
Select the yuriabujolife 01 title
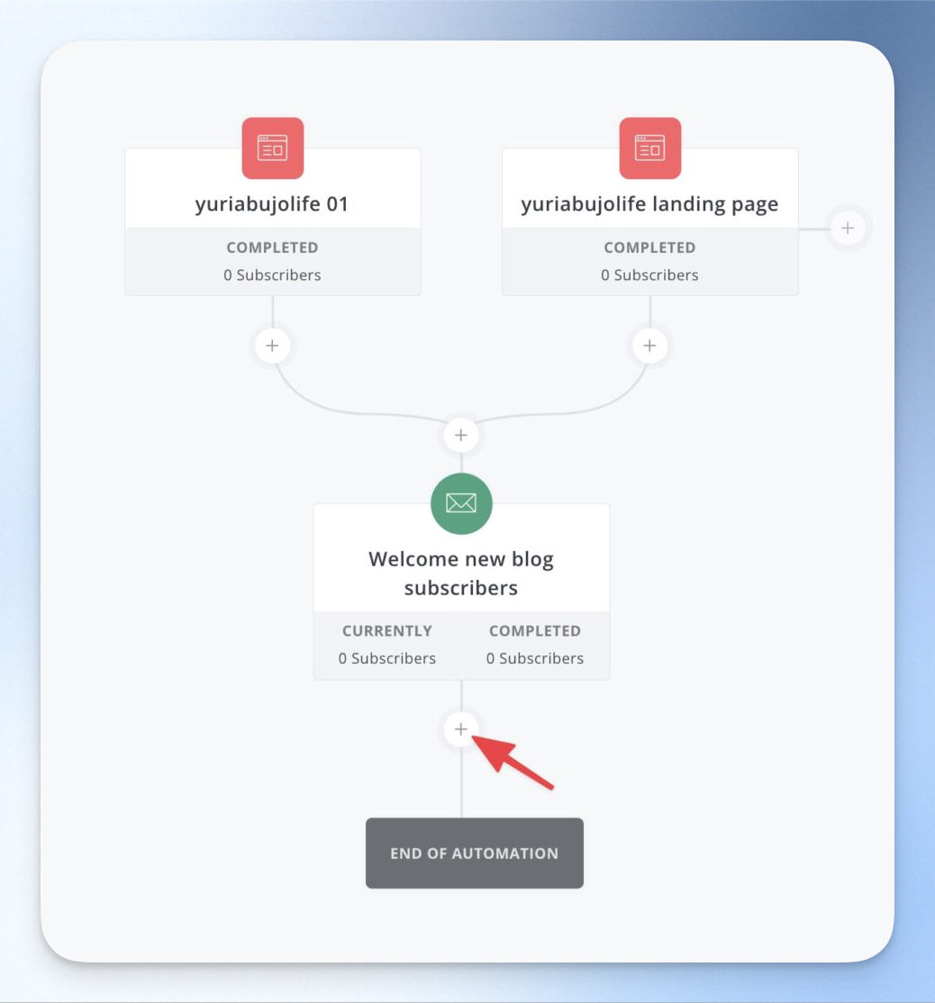pyautogui.click(x=272, y=204)
